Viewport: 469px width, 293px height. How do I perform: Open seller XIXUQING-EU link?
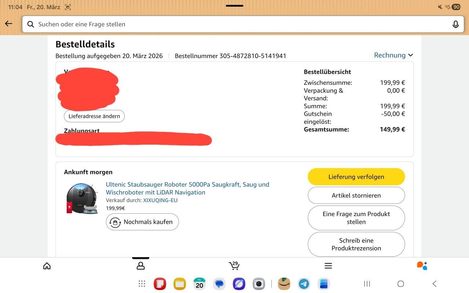(x=160, y=200)
